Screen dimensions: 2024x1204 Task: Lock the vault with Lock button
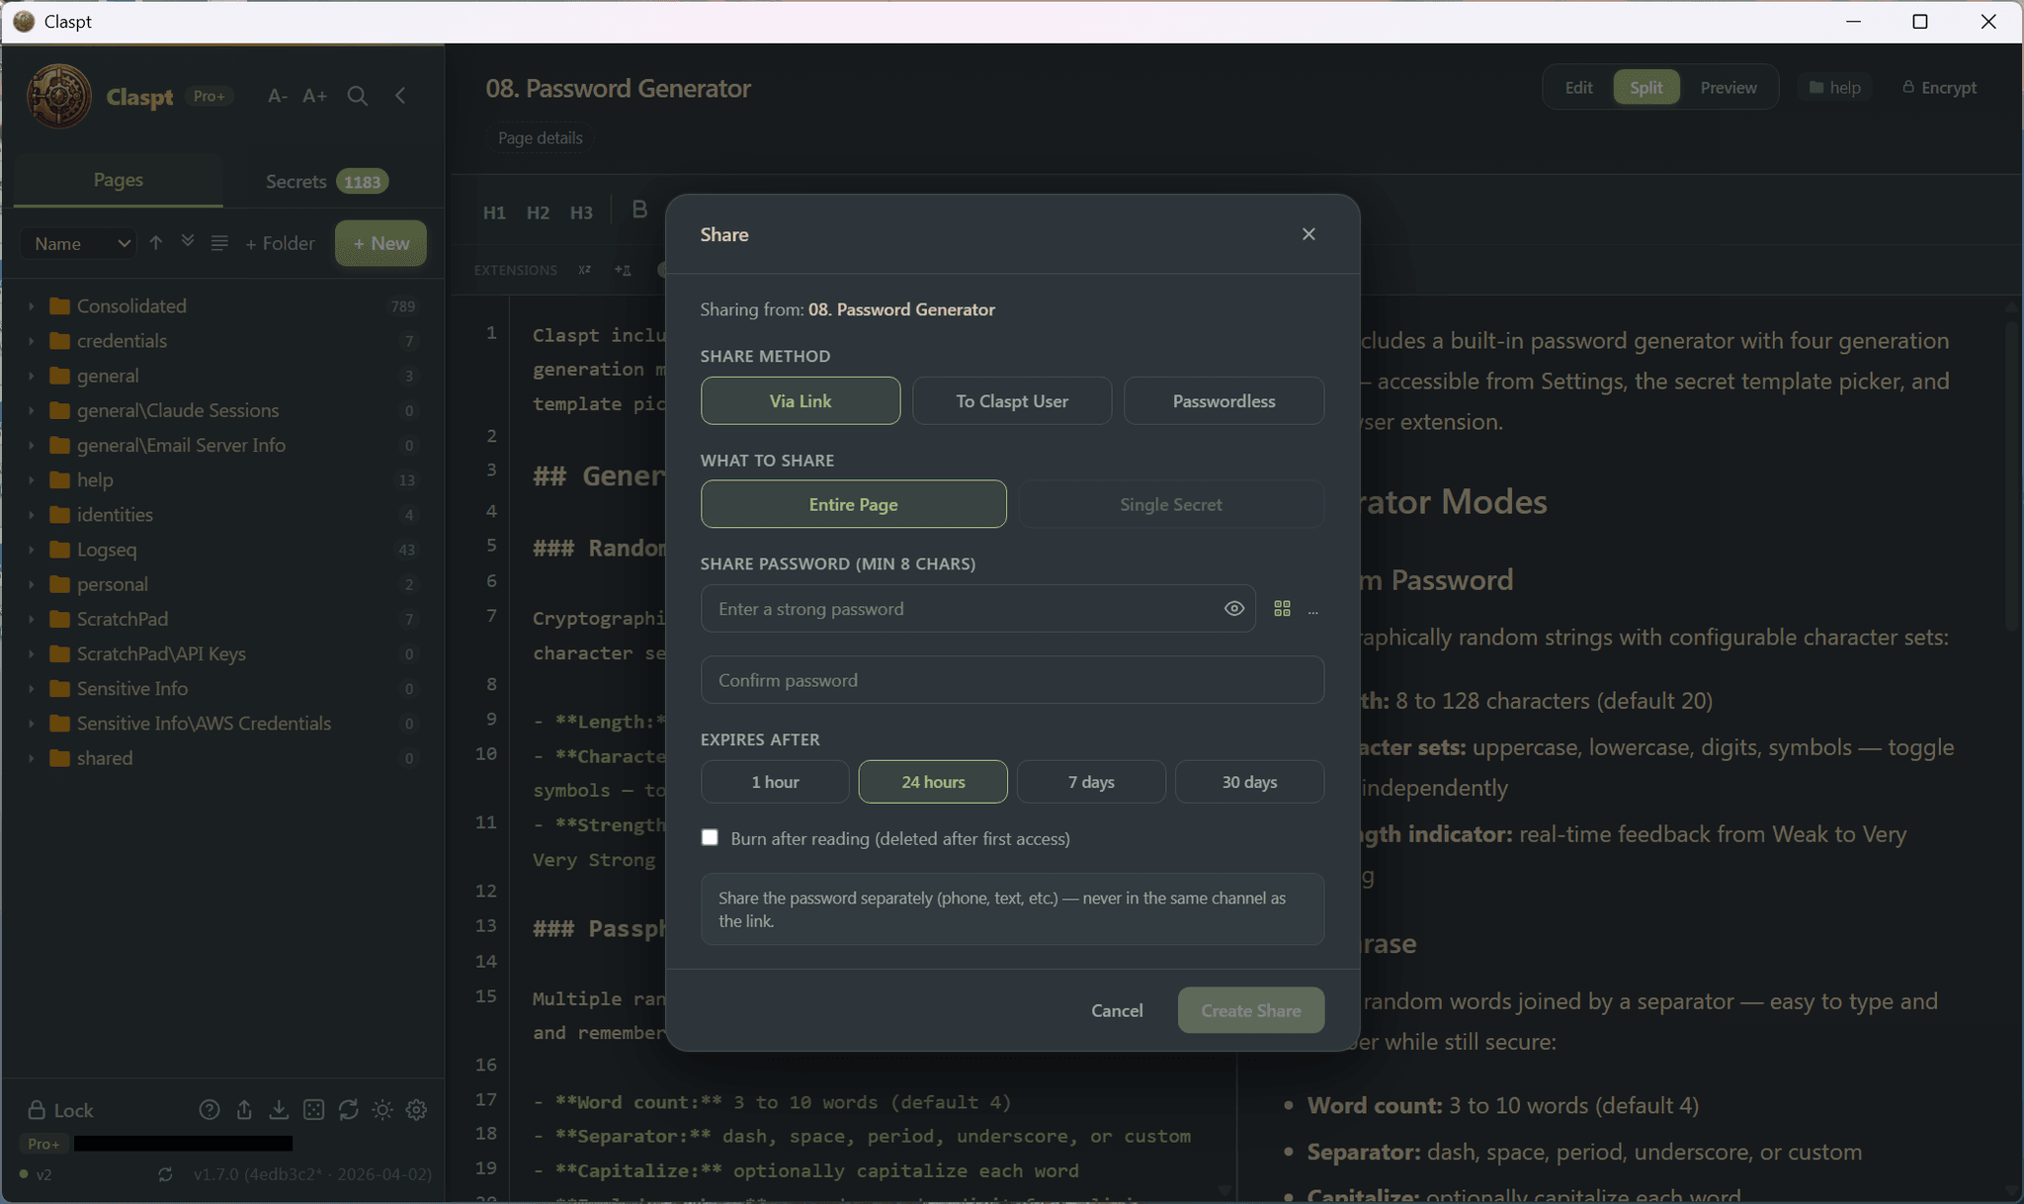click(60, 1110)
